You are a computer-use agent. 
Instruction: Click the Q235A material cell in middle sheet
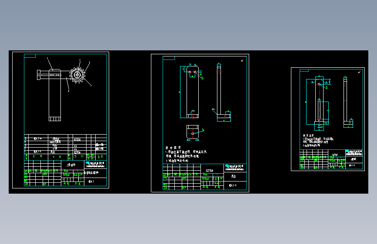pos(210,171)
